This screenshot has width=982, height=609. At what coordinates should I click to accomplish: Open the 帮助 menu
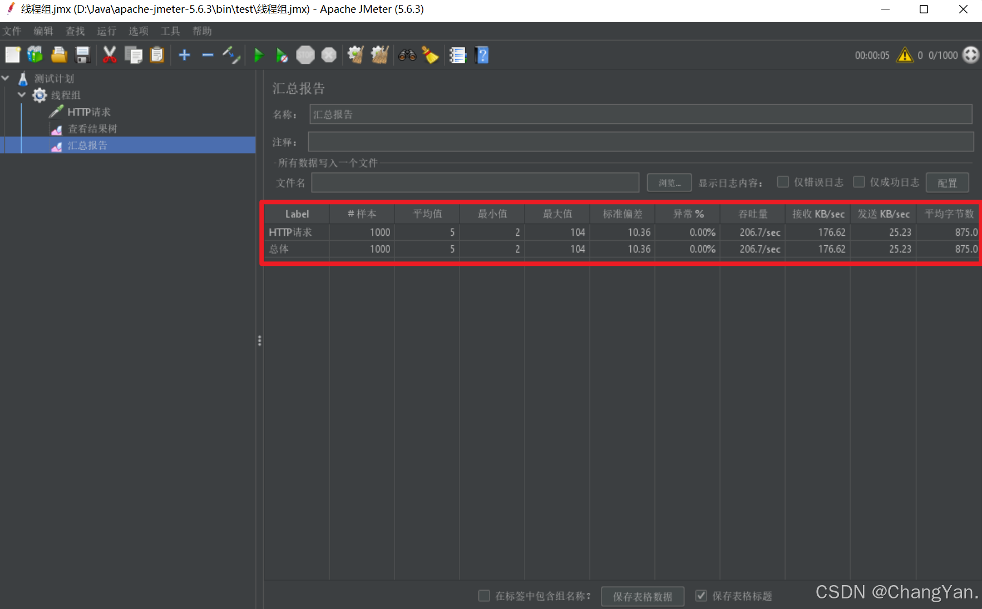(x=202, y=31)
